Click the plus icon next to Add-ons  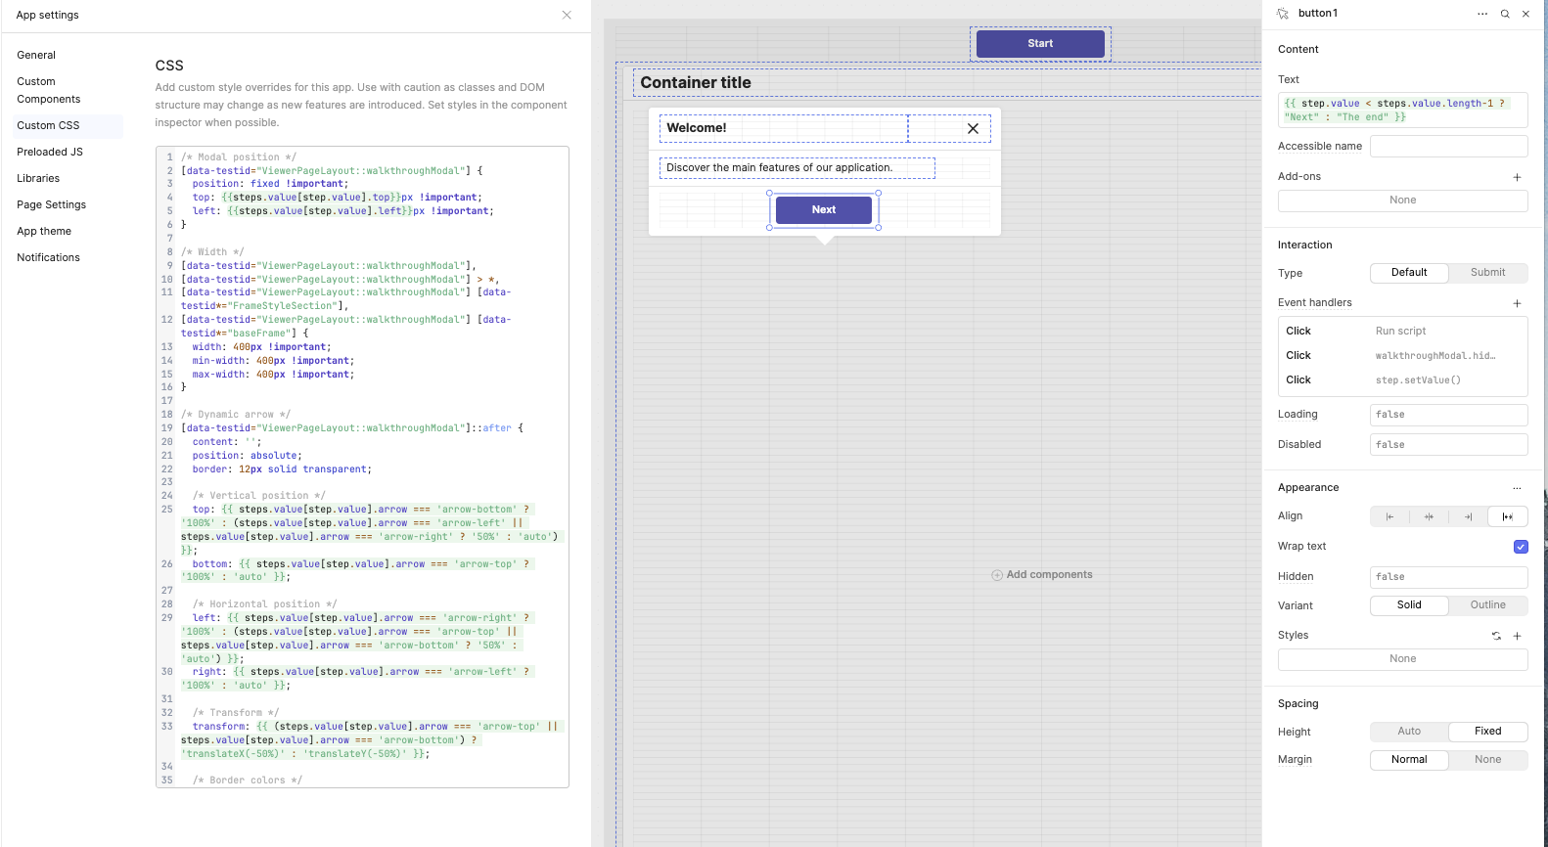[1517, 177]
